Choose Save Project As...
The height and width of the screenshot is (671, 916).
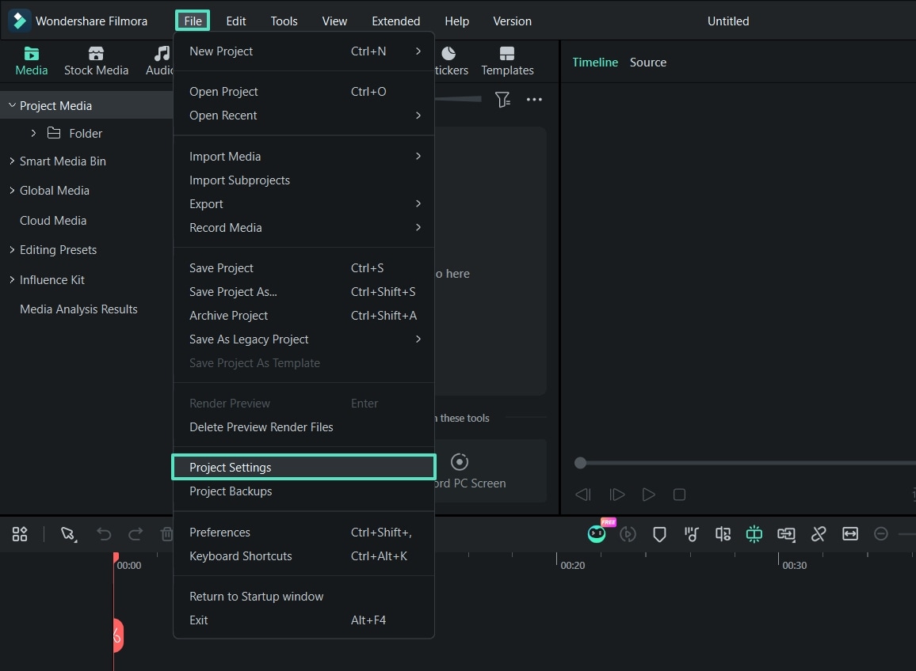303,292
